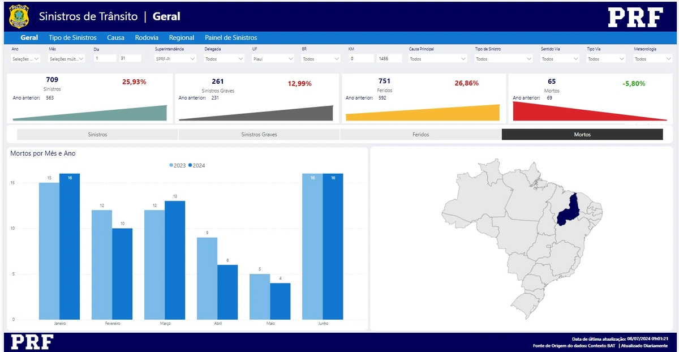
Task: Go to the Causa tab
Action: point(115,38)
